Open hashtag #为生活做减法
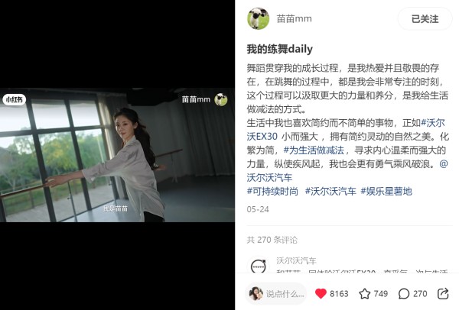This screenshot has width=459, height=310. coord(314,150)
